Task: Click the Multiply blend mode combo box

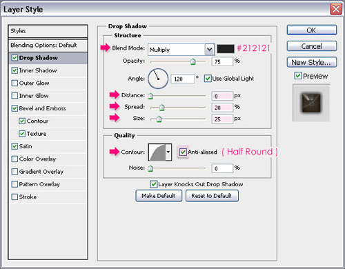Action: 181,50
